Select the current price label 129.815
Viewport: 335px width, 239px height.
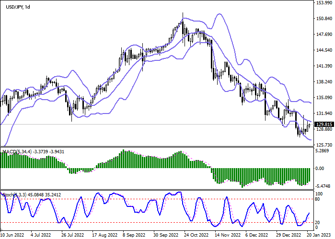(325, 124)
